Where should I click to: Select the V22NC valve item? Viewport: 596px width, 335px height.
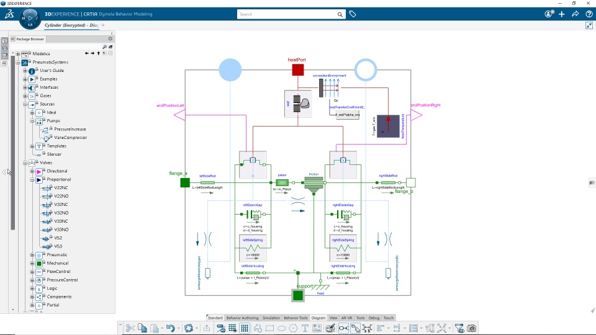coord(61,187)
